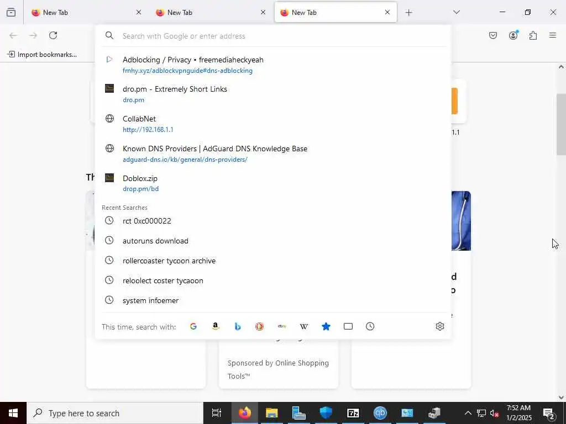Open a new tab with plus

click(x=408, y=13)
